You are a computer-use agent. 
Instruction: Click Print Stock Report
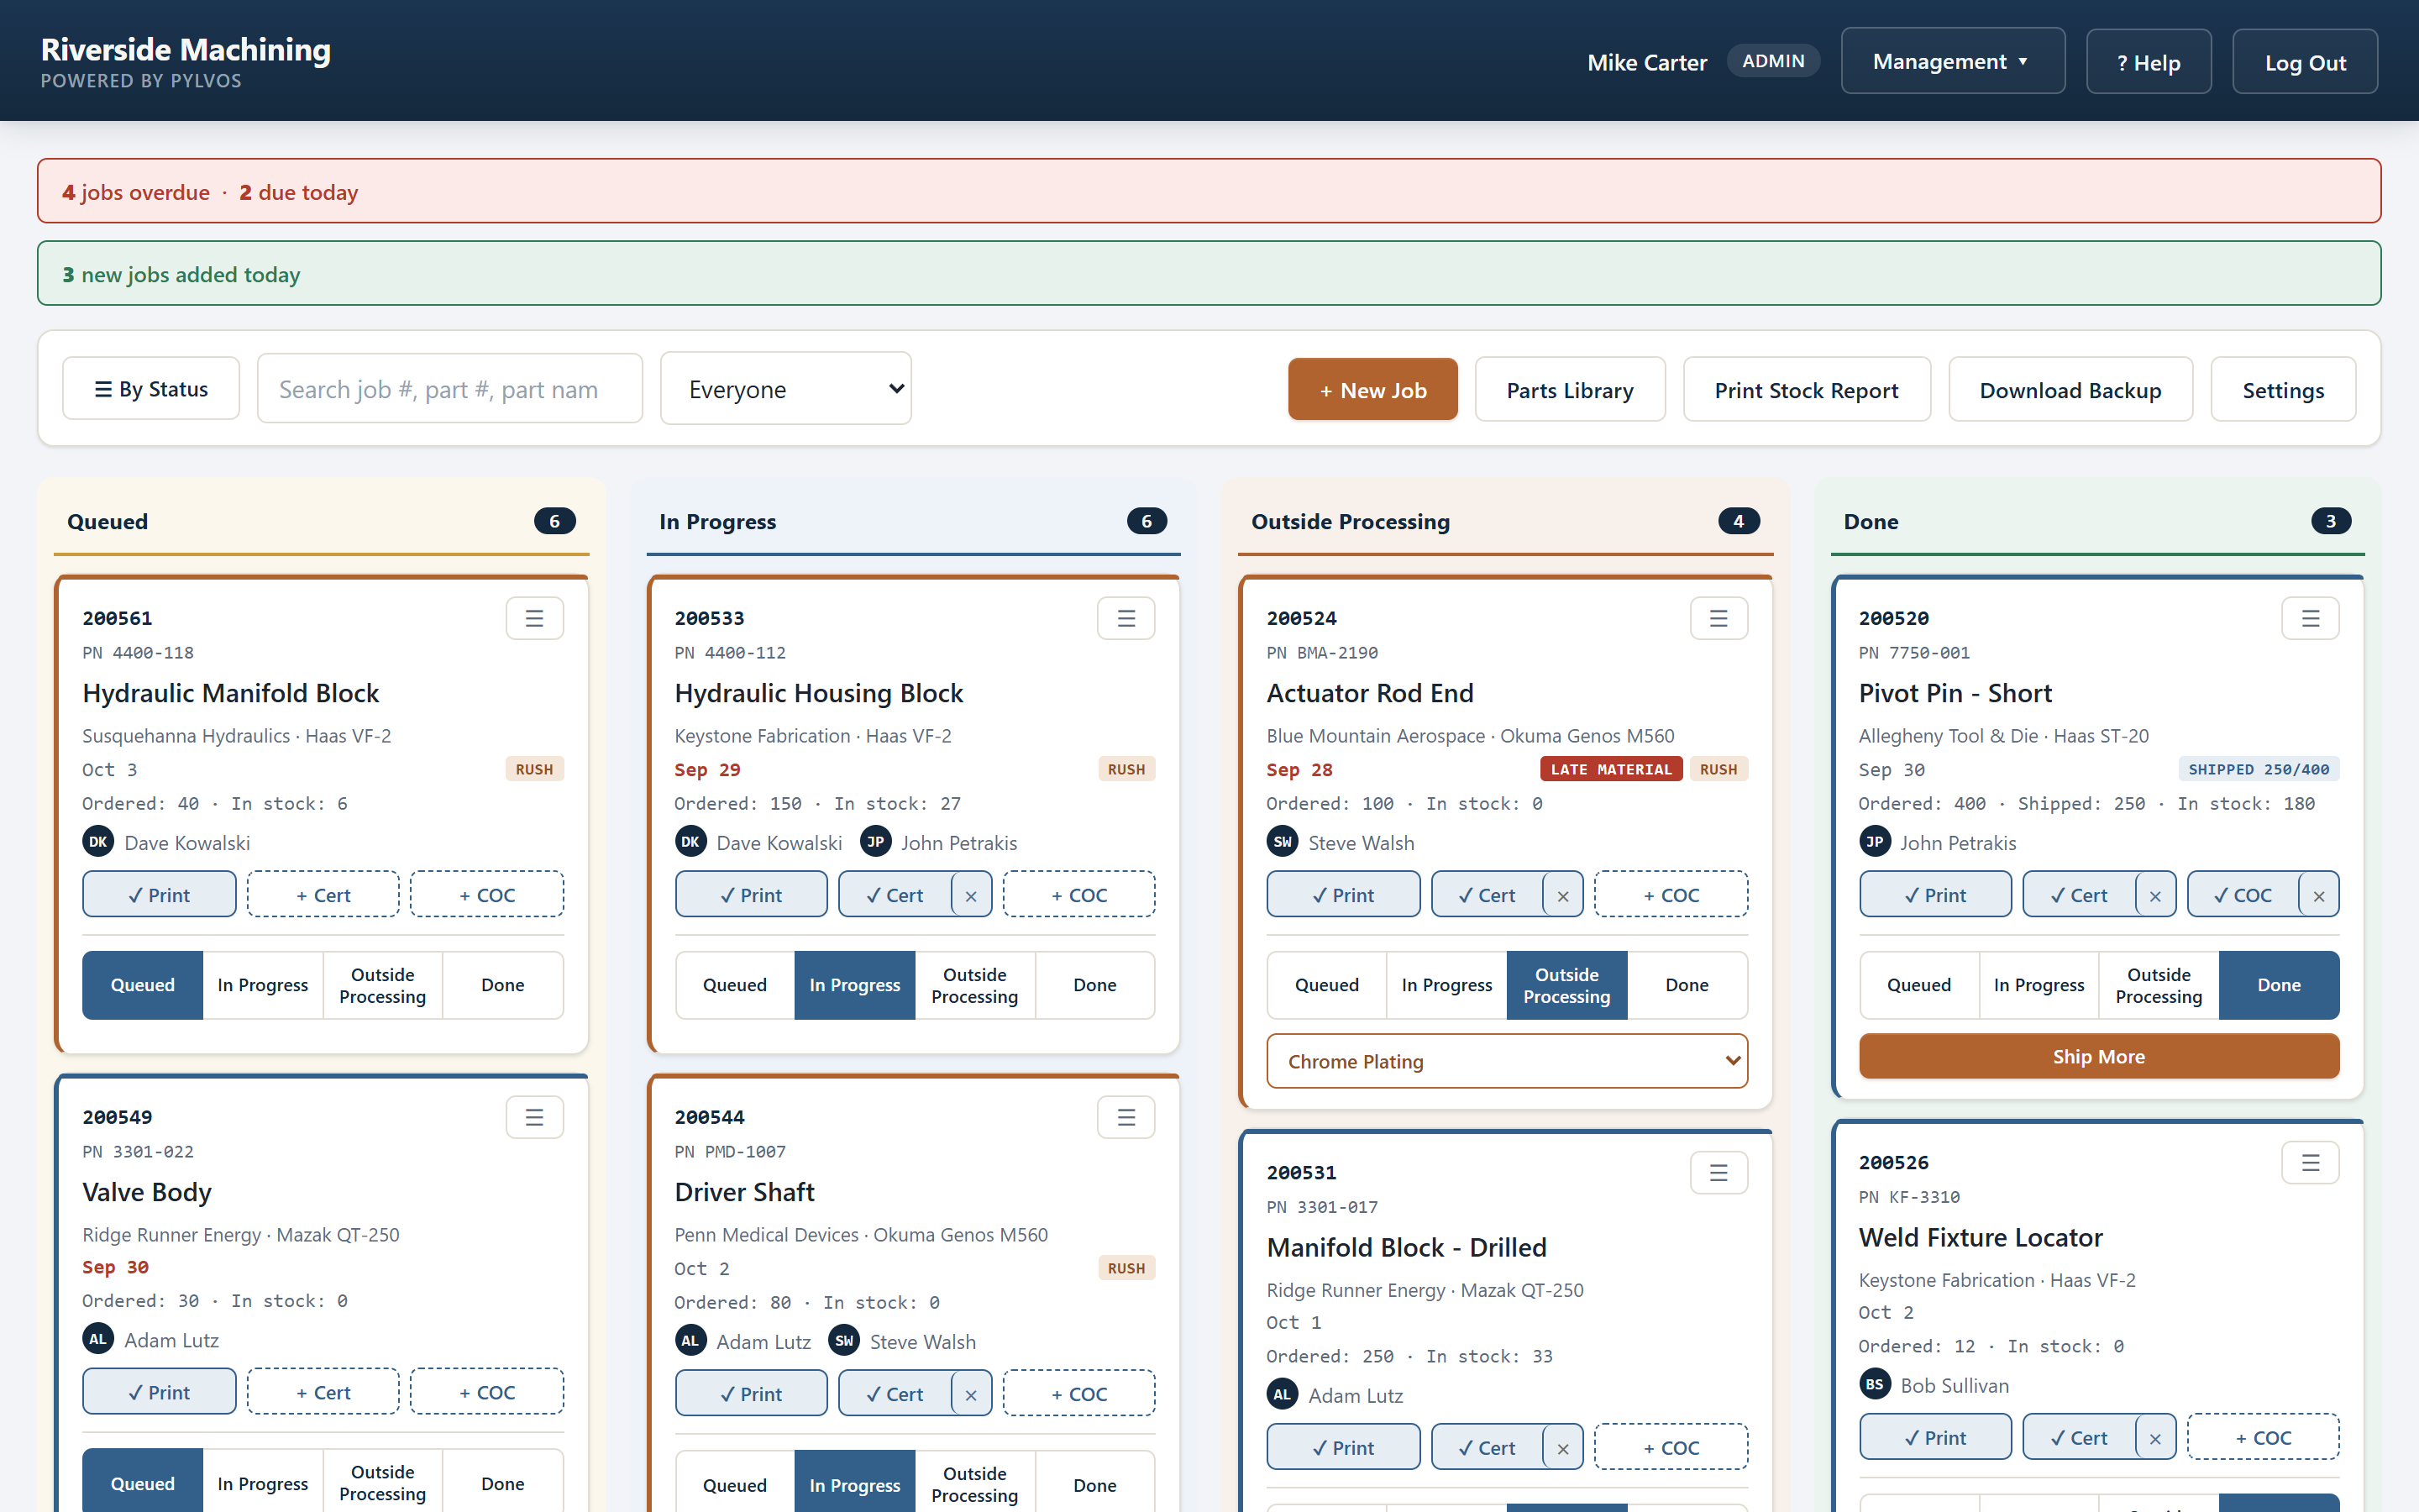(x=1806, y=390)
